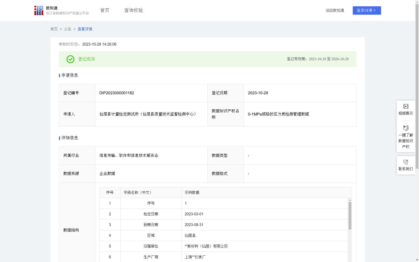Viewport: 419px width, 262px height.
Task: Click the inner table scroll-up arrow
Action: click(350, 200)
